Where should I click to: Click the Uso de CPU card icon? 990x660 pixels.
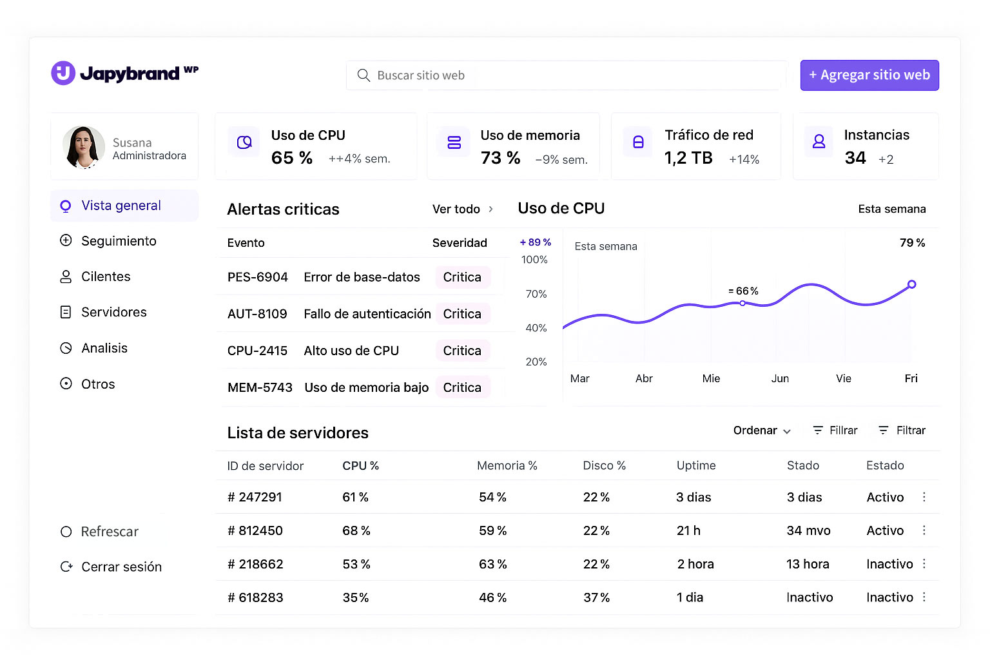[x=244, y=142]
